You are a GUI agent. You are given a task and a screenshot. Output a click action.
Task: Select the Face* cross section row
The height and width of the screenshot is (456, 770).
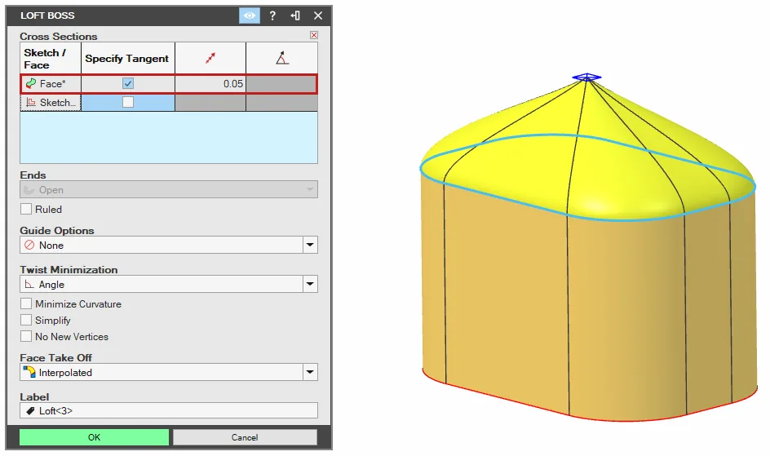(x=169, y=84)
